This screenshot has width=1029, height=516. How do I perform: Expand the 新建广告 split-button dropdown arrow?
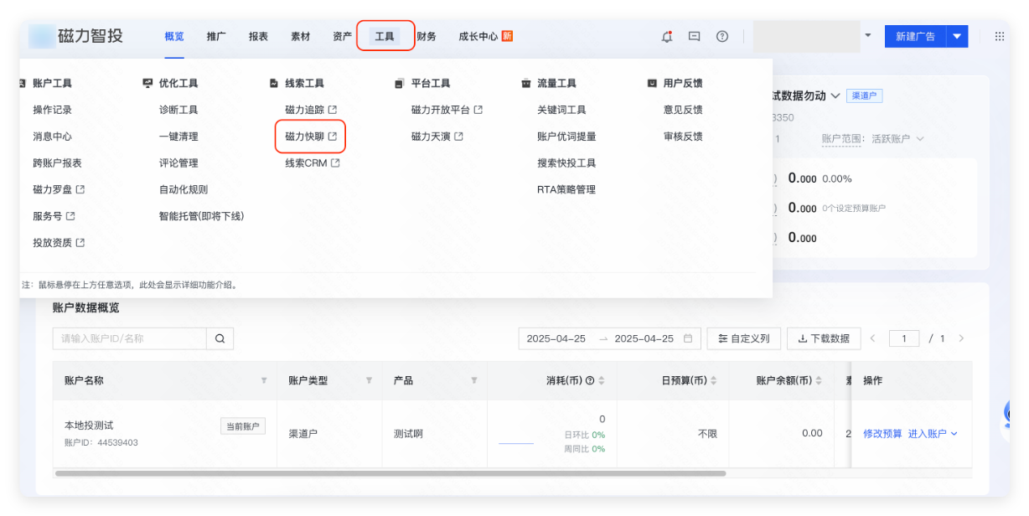(x=957, y=36)
